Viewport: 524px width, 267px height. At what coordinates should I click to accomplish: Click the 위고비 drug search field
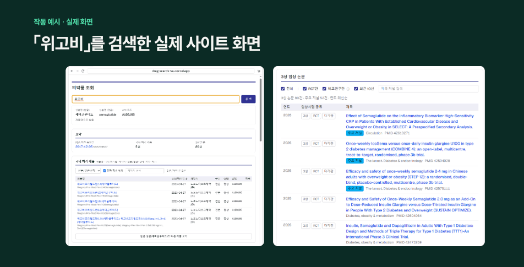tap(156, 99)
